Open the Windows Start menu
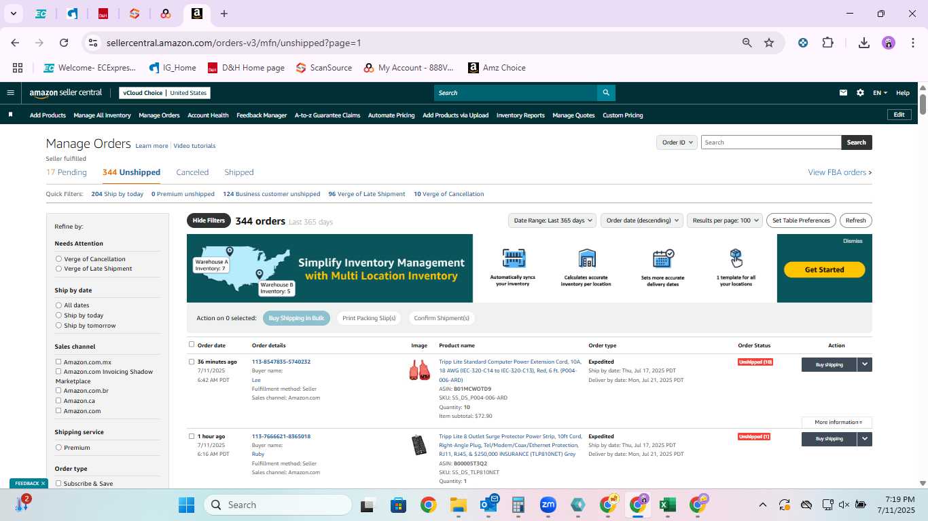 click(x=186, y=505)
